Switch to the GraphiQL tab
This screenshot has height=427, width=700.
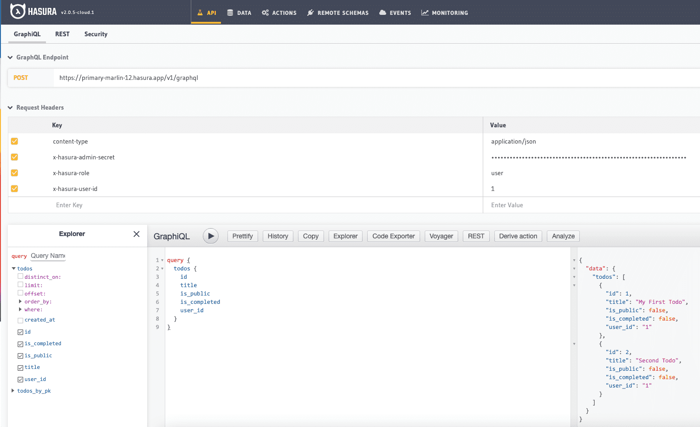pos(27,34)
